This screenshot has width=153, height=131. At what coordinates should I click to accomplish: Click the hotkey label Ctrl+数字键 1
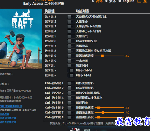pos(54,83)
